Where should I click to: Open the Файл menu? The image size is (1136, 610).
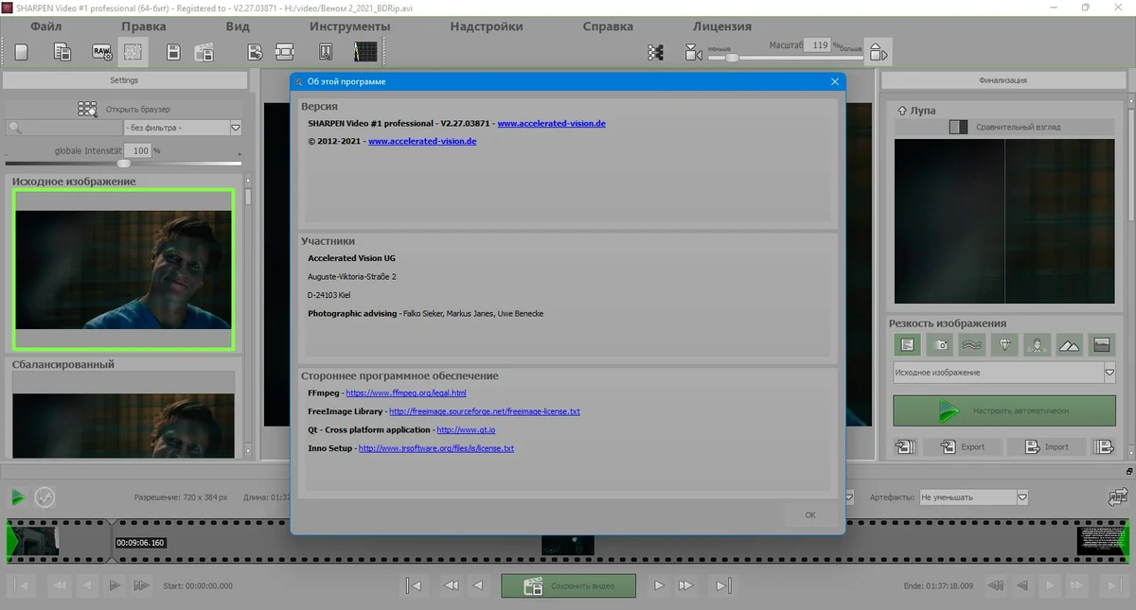[x=45, y=26]
